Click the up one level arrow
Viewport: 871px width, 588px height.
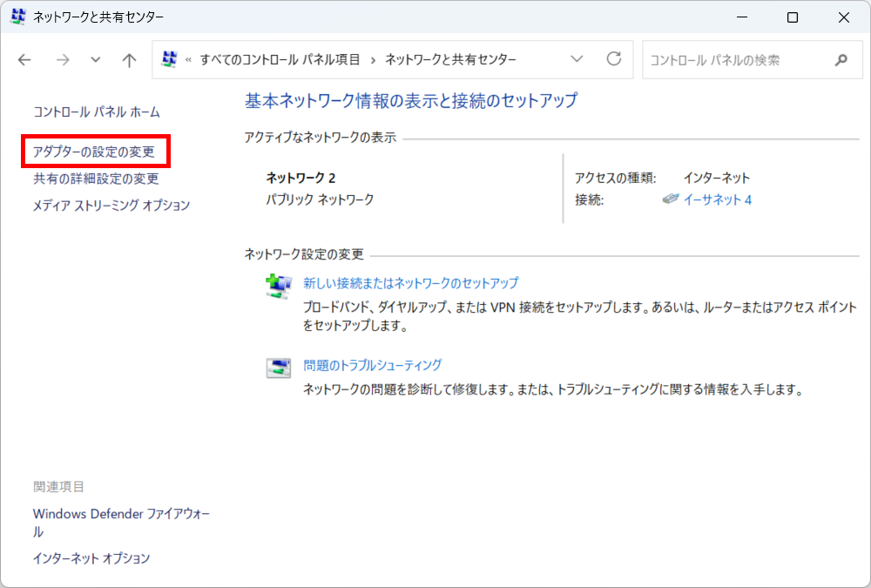tap(129, 59)
